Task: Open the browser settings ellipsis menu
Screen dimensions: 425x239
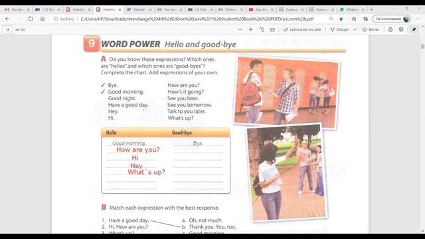Action: (418, 19)
